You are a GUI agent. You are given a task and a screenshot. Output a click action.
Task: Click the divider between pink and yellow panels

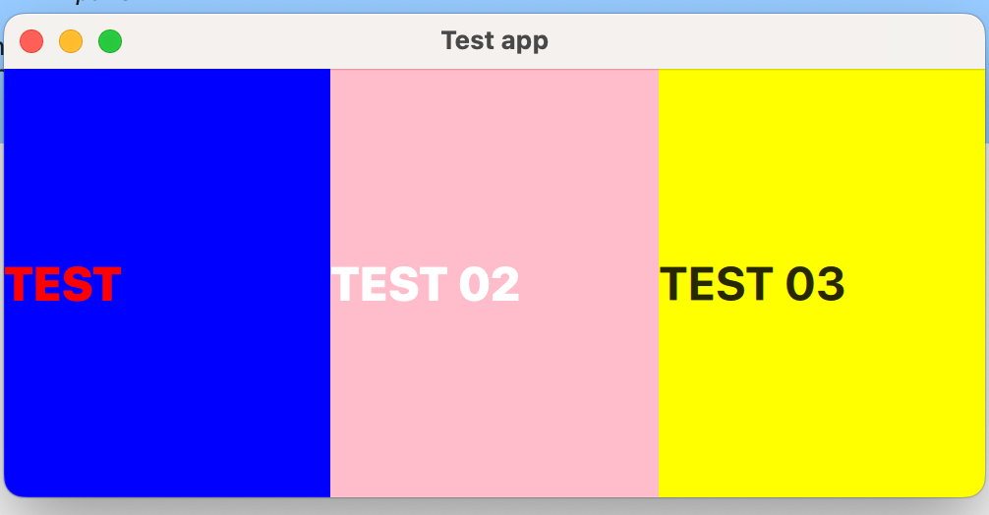pos(659,283)
